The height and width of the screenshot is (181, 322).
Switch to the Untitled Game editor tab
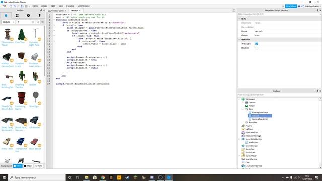click(x=57, y=11)
